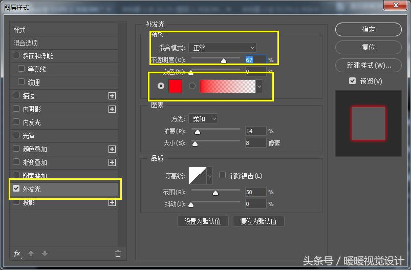
Task: Enable the 渐变叠加 checkbox
Action: click(16, 162)
